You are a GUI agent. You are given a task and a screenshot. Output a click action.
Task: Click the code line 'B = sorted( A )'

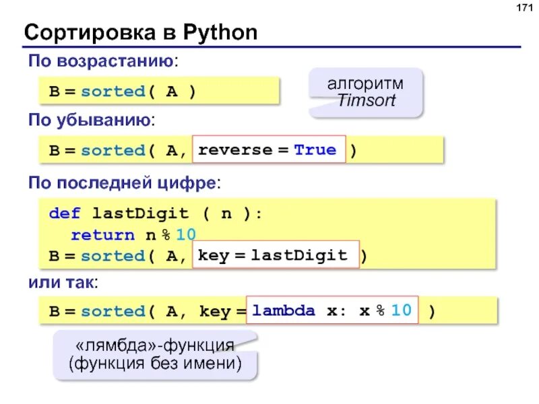click(x=122, y=92)
